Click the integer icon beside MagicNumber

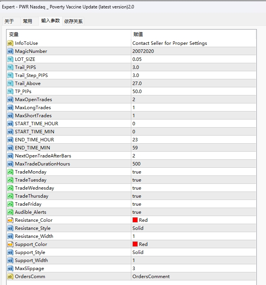click(x=10, y=51)
